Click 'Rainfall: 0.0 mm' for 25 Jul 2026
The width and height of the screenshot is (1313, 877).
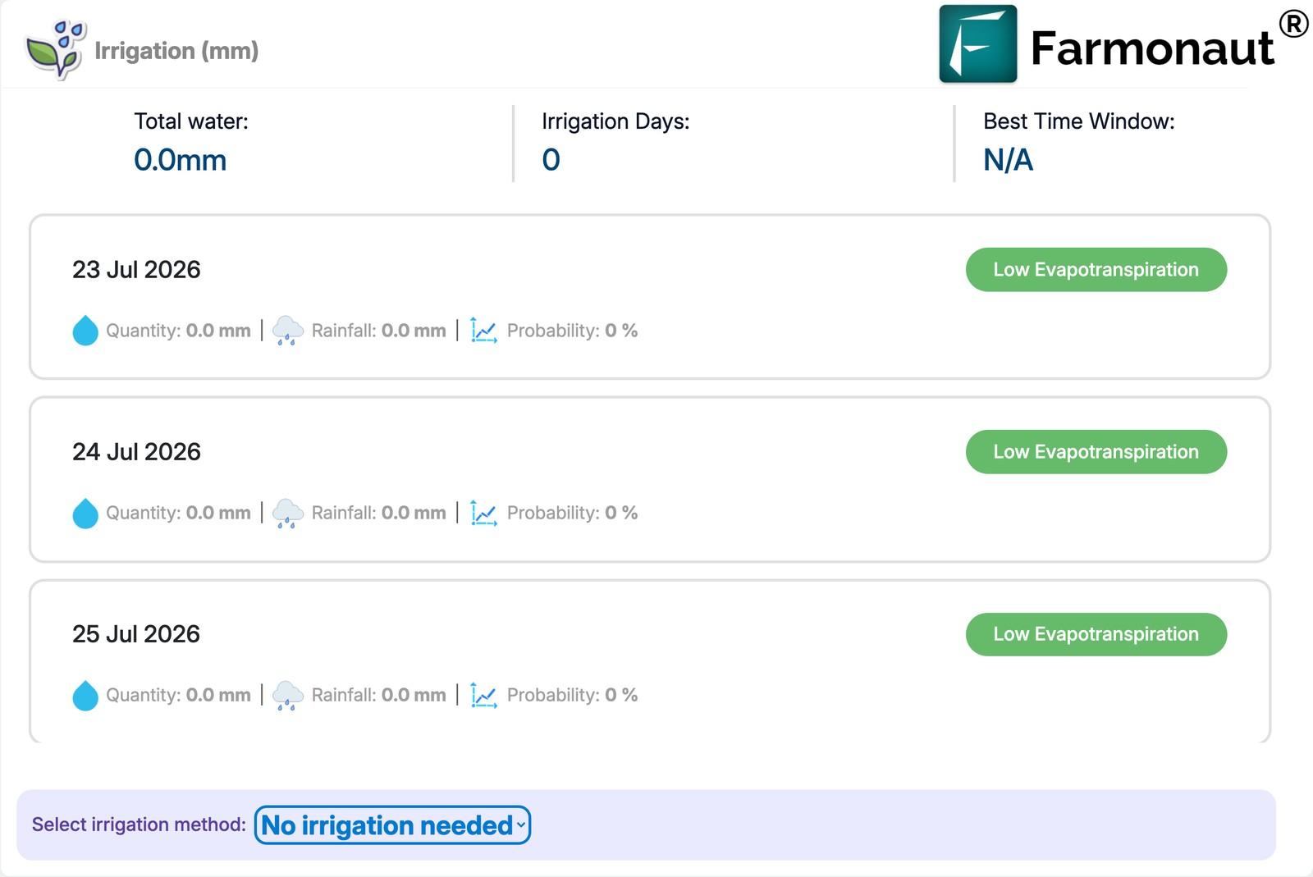pyautogui.click(x=378, y=695)
